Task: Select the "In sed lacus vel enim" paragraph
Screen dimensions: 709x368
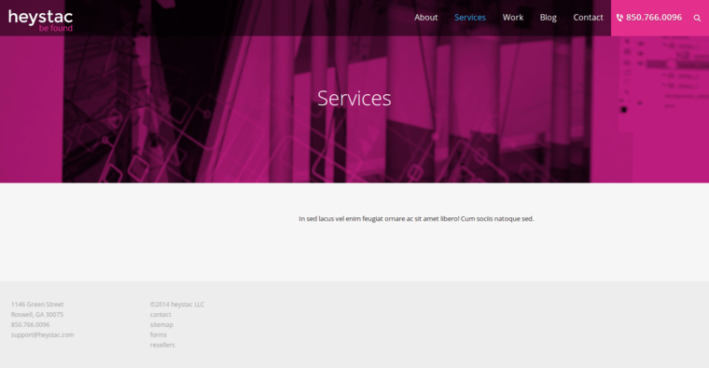Action: [416, 219]
